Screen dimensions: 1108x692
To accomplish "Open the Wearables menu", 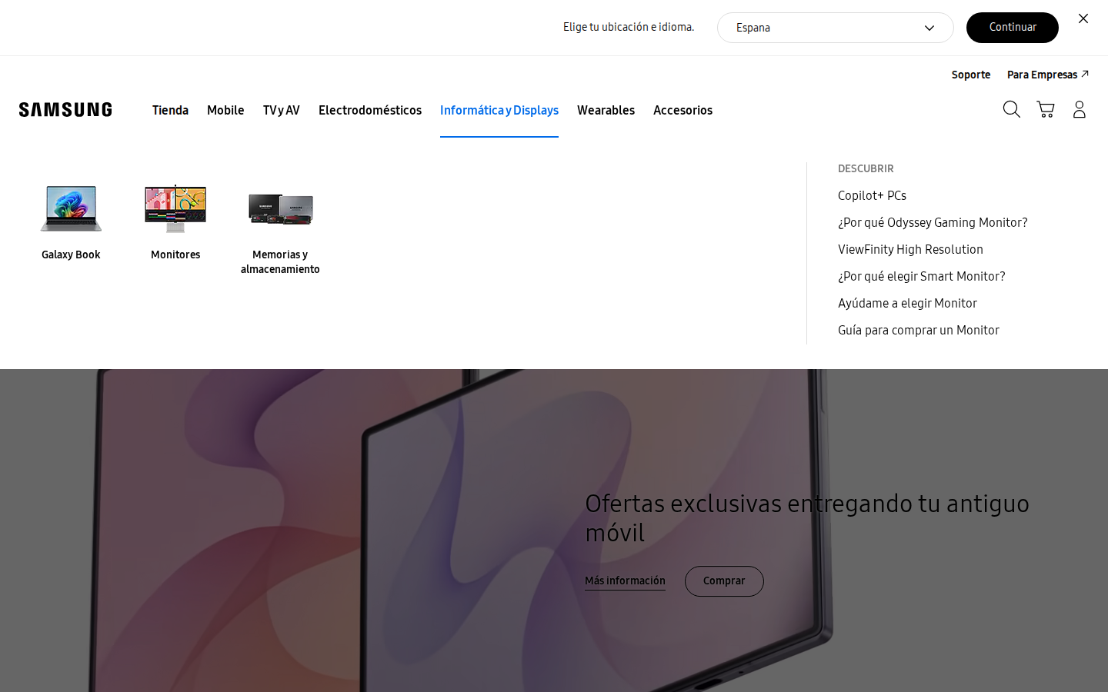I will pyautogui.click(x=606, y=111).
